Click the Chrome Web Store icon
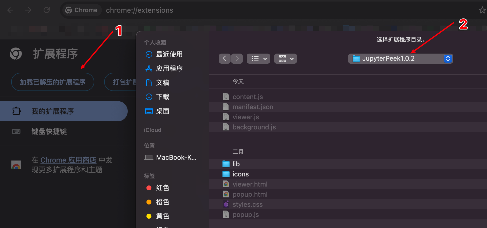This screenshot has height=228, width=487. 16,165
